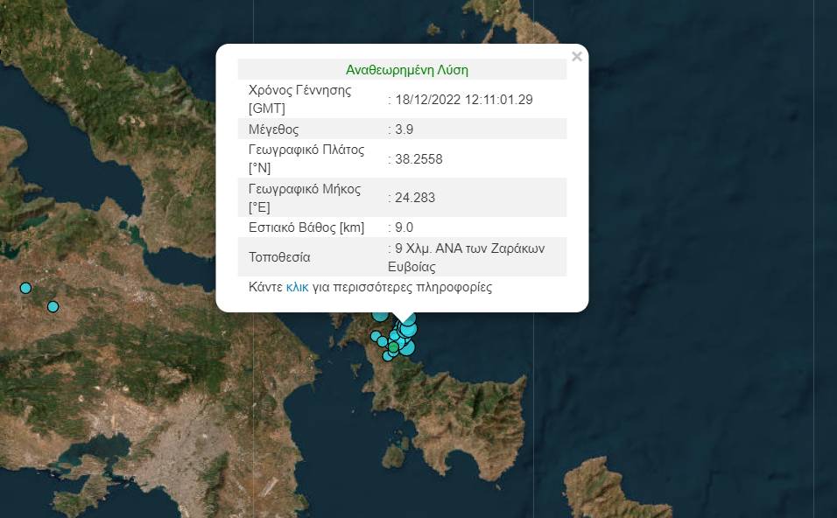Close the earthquake info popup
837x518 pixels.
click(576, 57)
